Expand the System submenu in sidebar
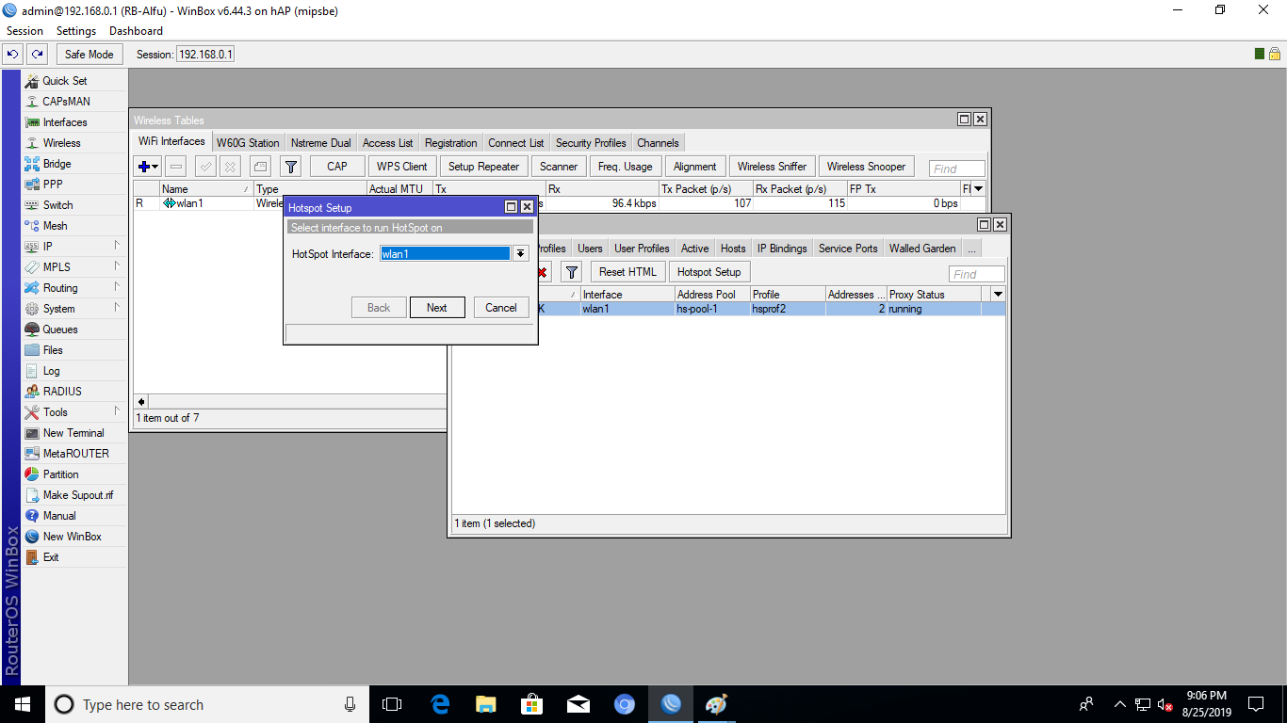1287x723 pixels. point(117,308)
